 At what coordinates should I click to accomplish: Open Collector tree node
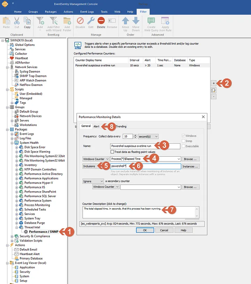[21, 54]
